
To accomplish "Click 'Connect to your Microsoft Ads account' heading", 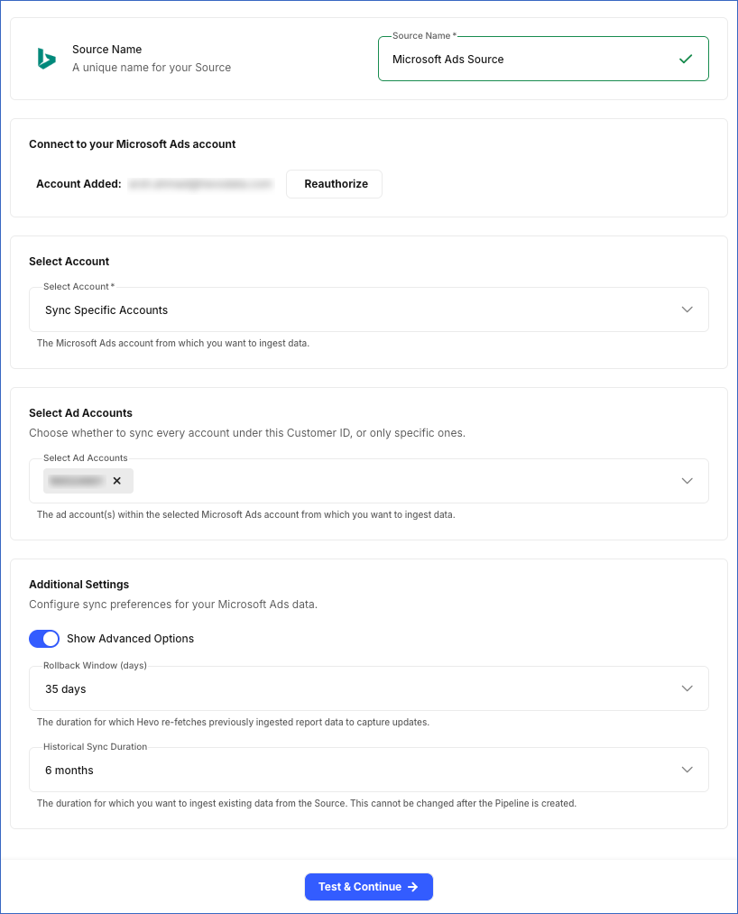I will click(133, 144).
